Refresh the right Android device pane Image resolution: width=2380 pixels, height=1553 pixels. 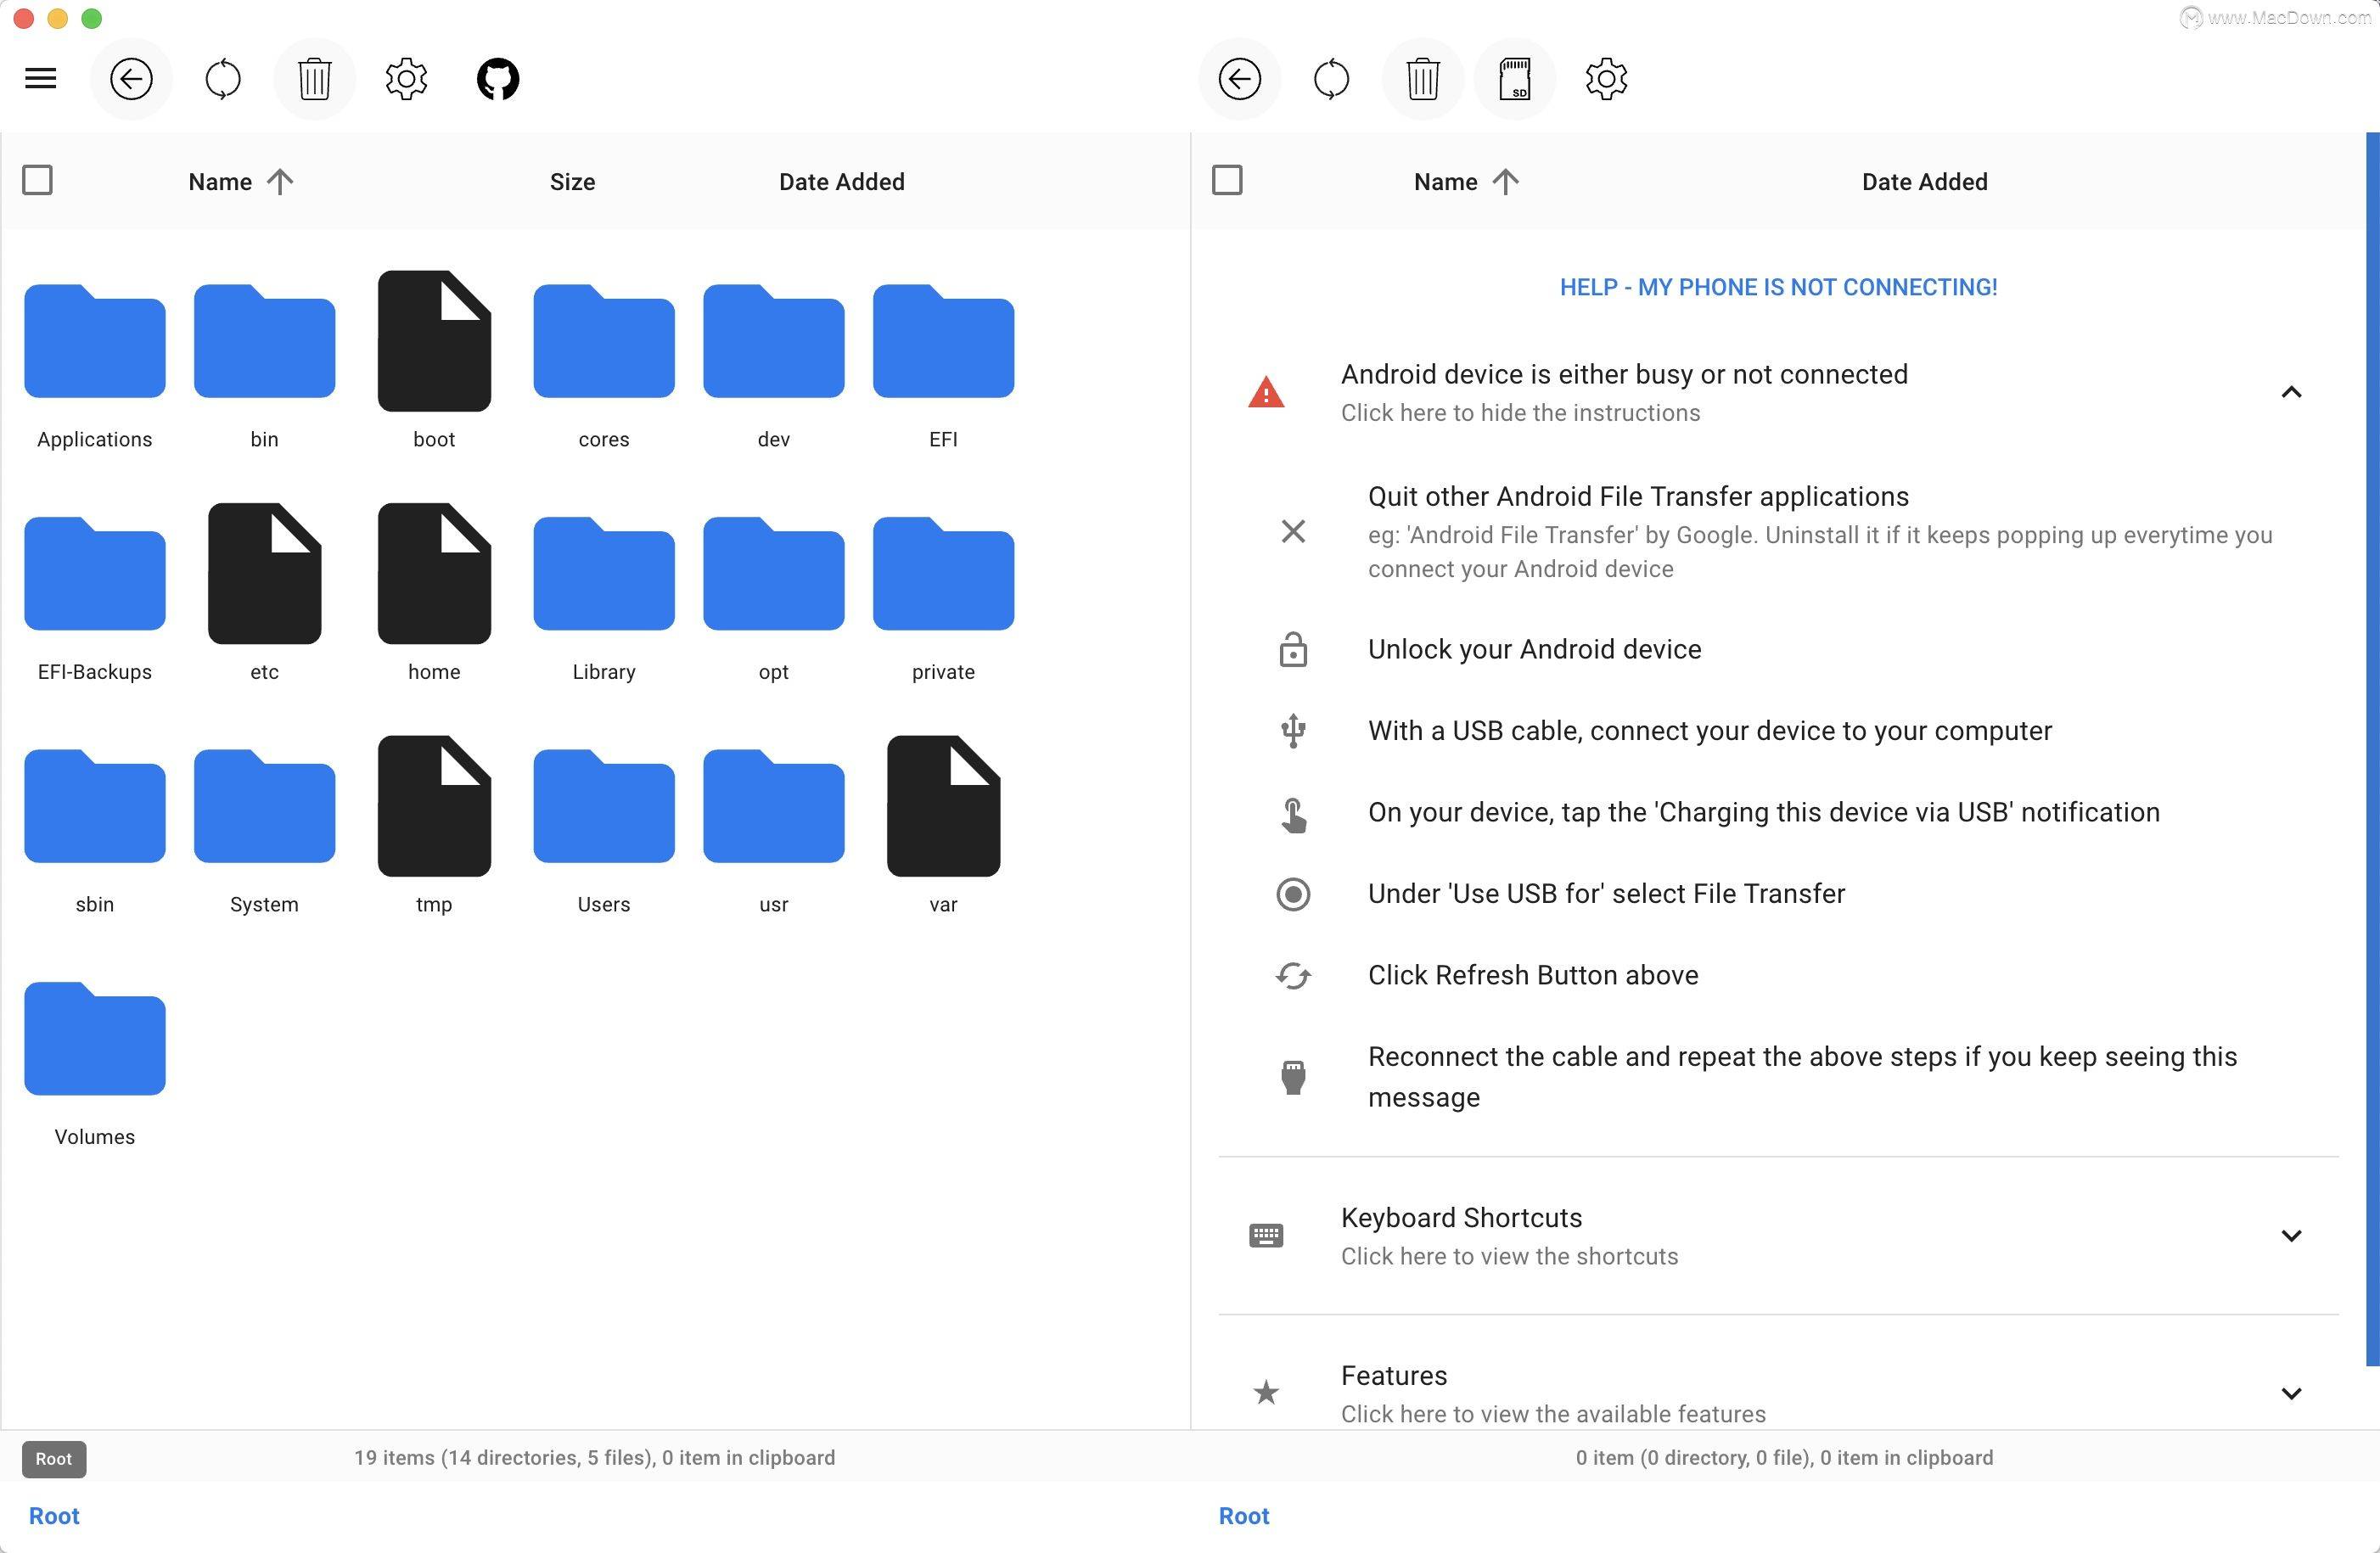pyautogui.click(x=1332, y=79)
